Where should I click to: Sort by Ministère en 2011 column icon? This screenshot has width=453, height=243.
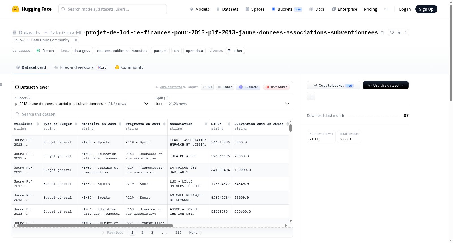tap(120, 124)
